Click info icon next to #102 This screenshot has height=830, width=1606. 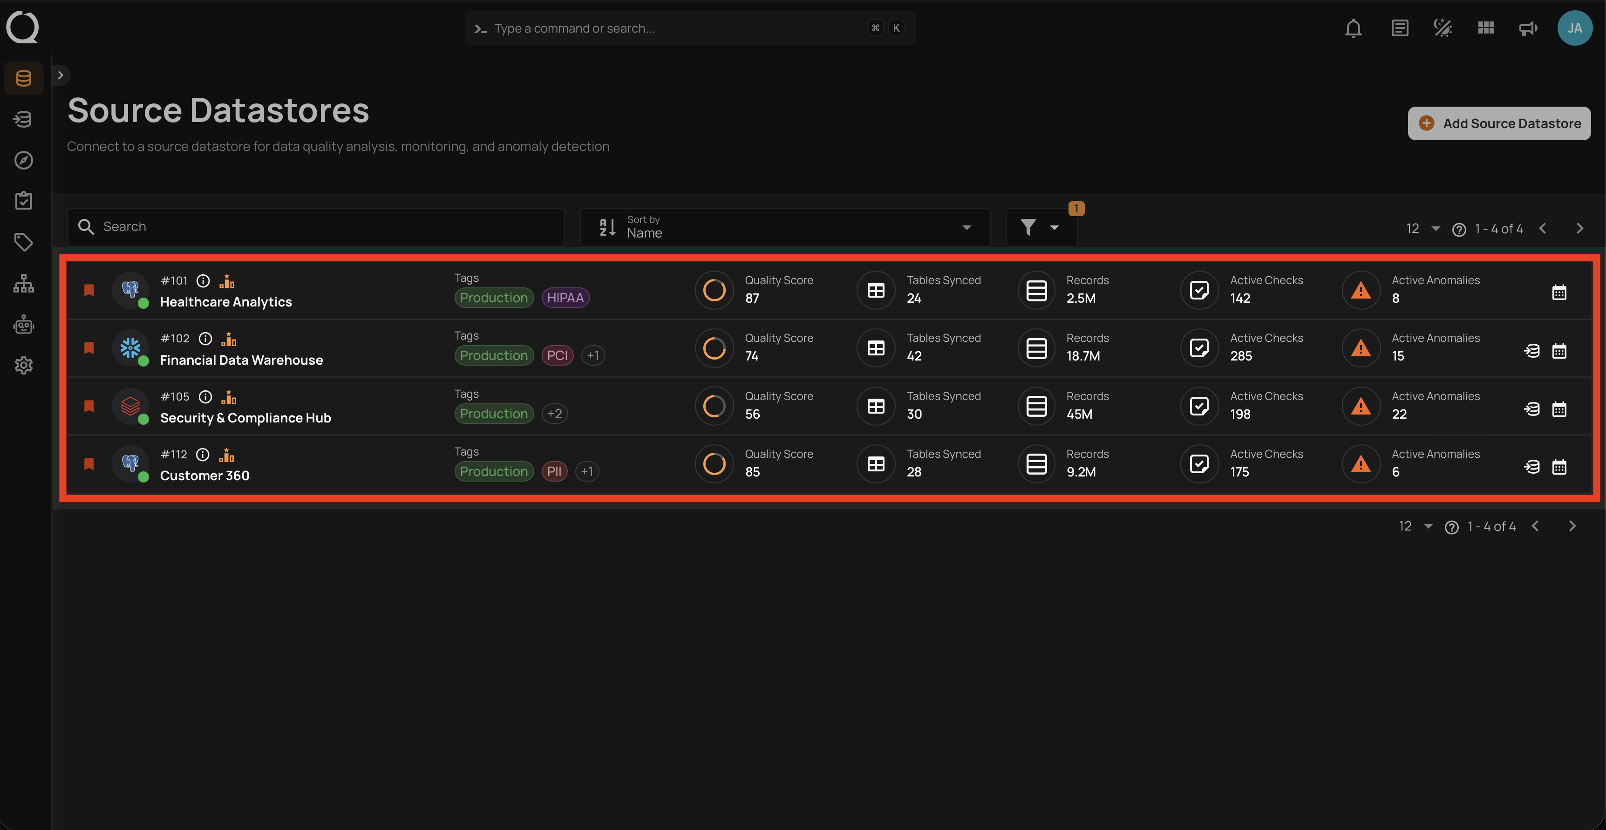[205, 339]
